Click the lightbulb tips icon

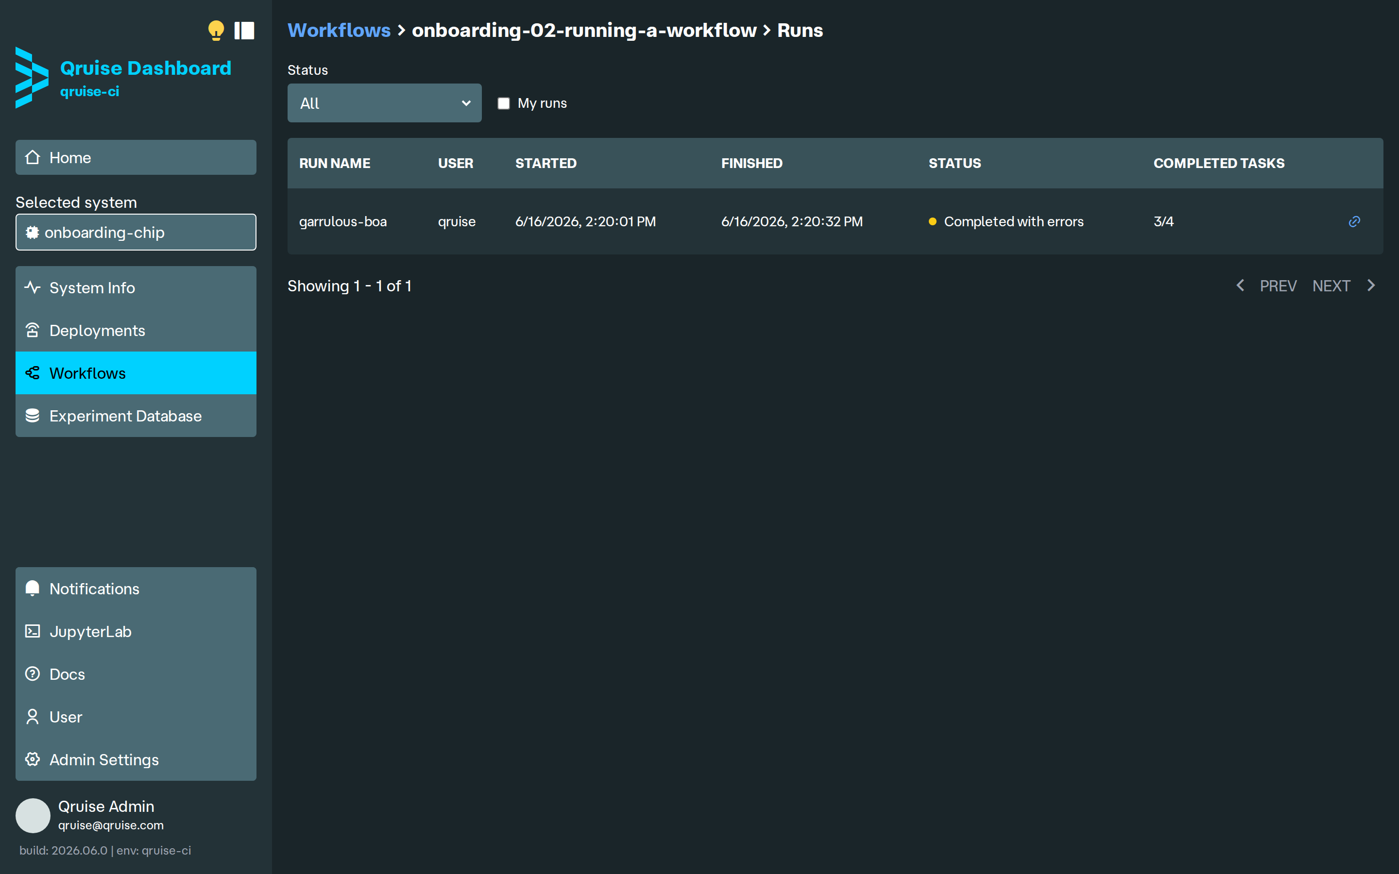[216, 31]
